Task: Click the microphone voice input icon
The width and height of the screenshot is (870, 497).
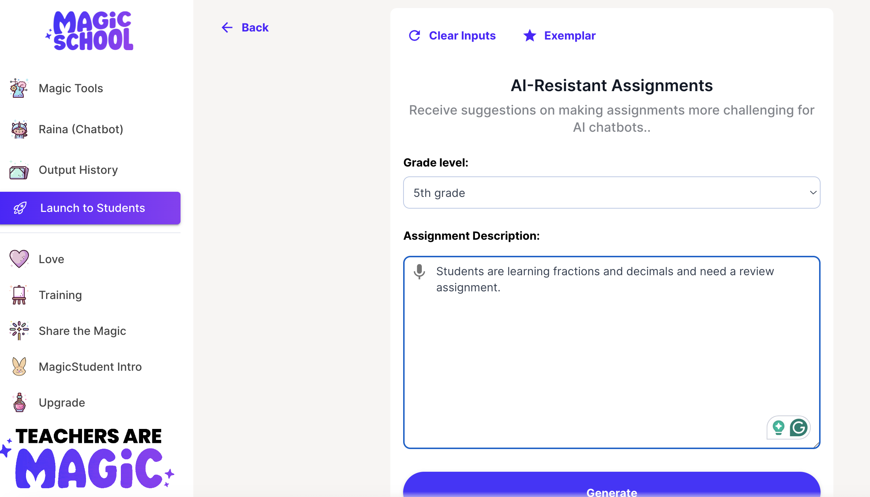Action: [419, 272]
